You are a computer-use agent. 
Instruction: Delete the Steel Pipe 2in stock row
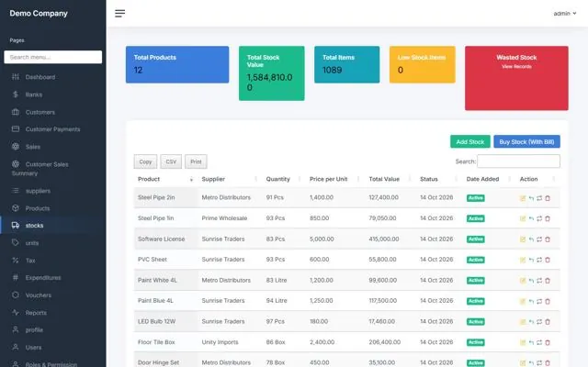(548, 198)
